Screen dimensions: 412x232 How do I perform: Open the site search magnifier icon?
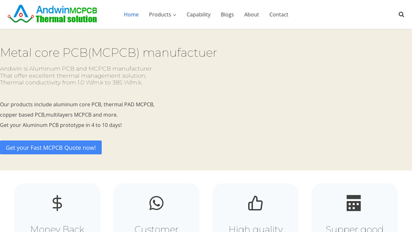click(x=401, y=14)
